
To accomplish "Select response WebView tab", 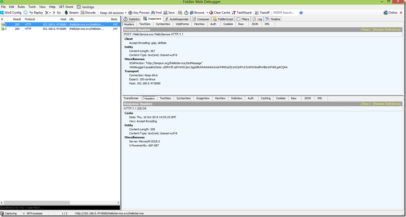I will 236,98.
